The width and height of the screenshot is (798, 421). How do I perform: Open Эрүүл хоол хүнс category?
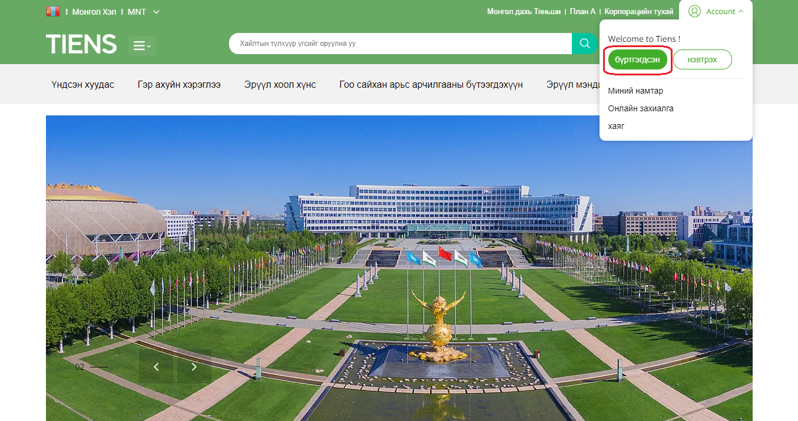click(x=280, y=85)
